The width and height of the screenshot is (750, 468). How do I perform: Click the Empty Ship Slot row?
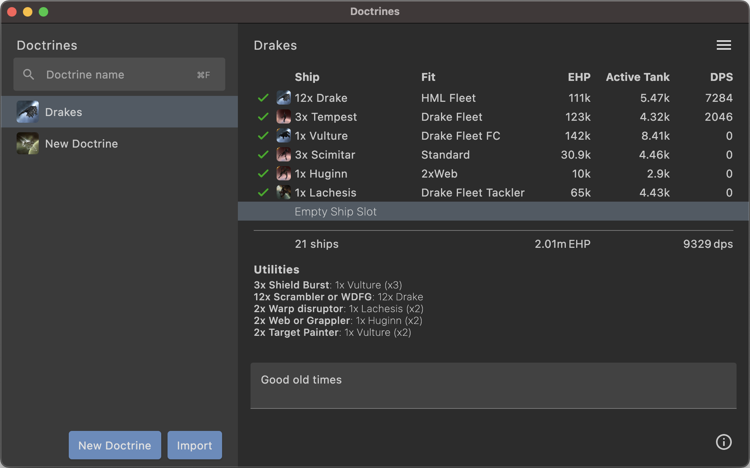click(x=493, y=212)
